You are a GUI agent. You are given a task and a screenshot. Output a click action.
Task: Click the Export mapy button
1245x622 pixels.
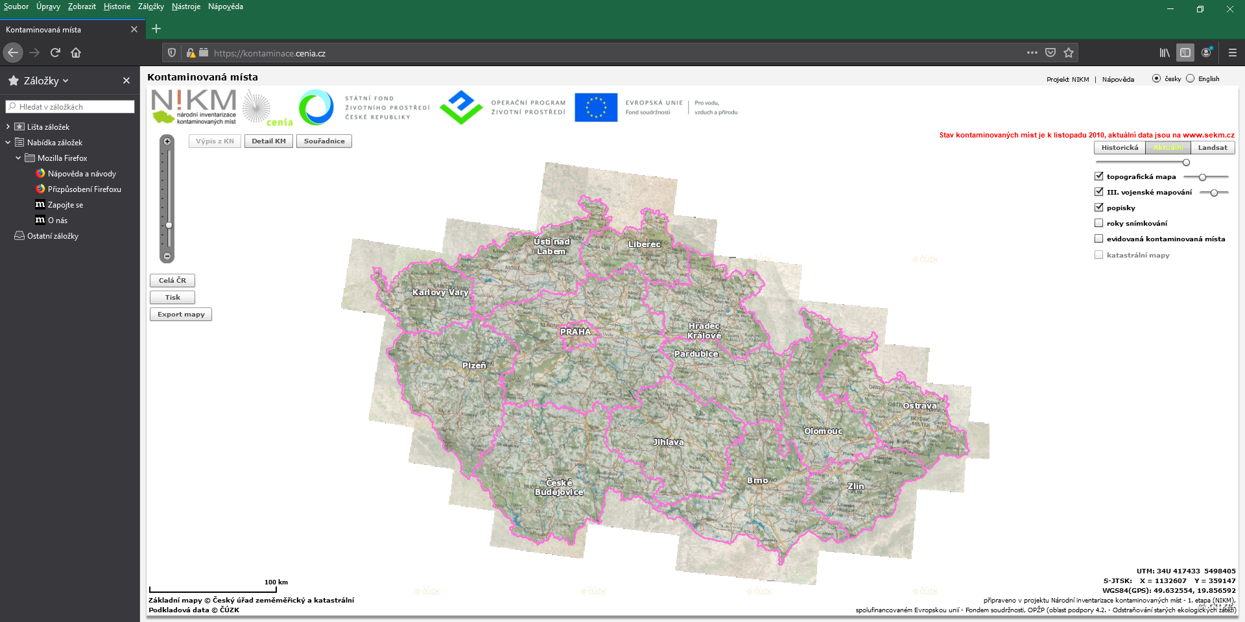(x=181, y=315)
